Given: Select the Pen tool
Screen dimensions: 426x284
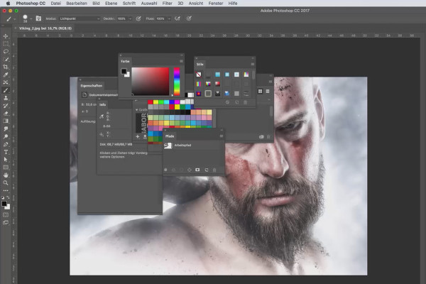Looking at the screenshot, I should [6, 144].
